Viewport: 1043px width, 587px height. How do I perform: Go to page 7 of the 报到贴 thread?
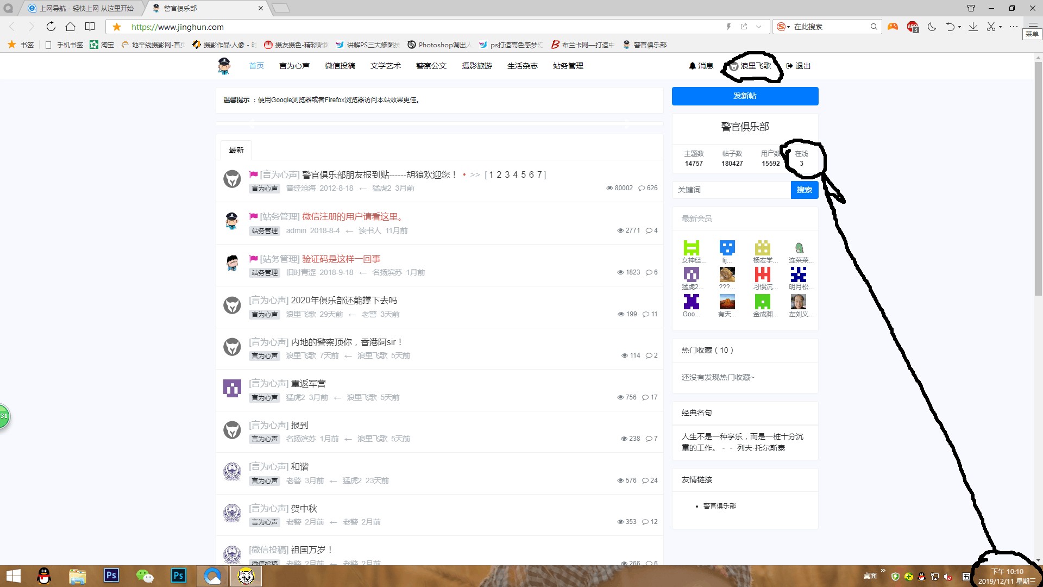[539, 174]
